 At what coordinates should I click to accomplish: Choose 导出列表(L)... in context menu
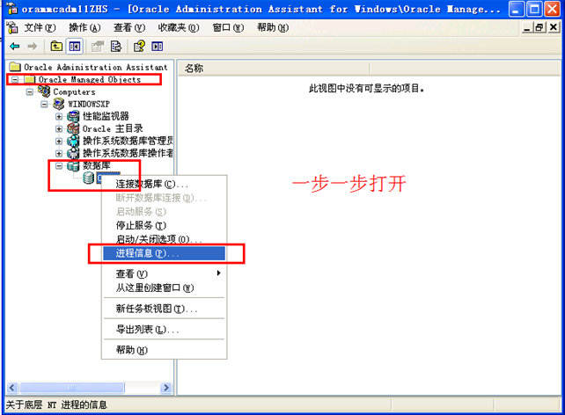click(164, 329)
